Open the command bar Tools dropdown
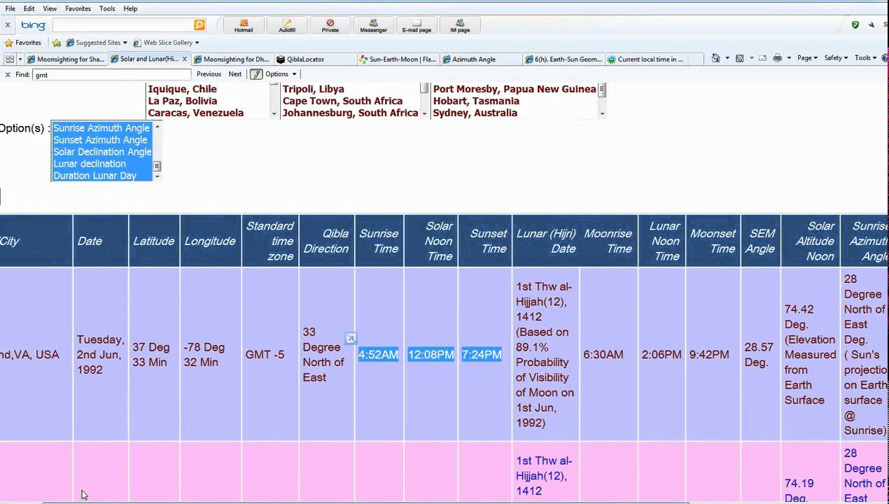The width and height of the screenshot is (889, 504). coord(865,58)
